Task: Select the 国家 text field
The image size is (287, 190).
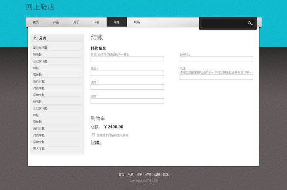Action: click(x=127, y=101)
